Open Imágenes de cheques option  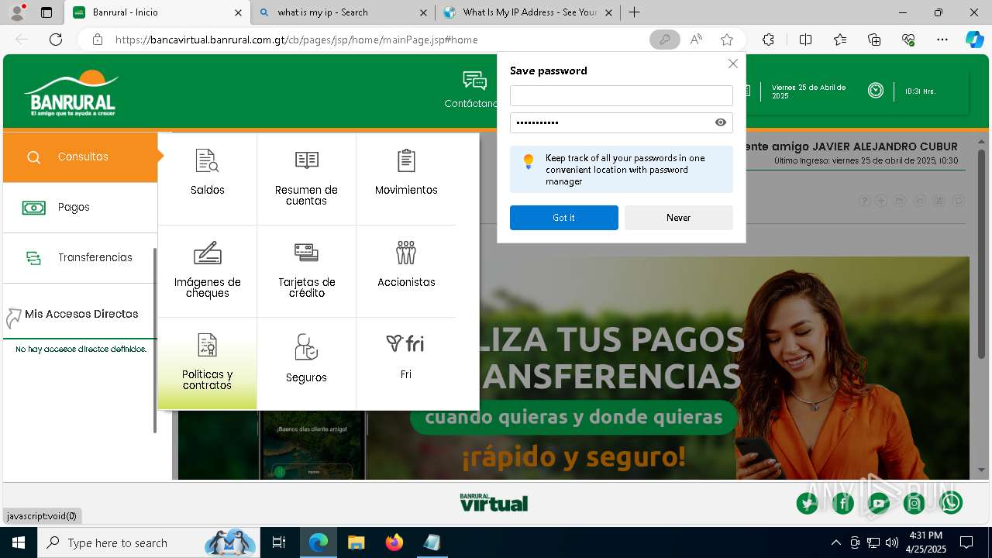click(207, 270)
